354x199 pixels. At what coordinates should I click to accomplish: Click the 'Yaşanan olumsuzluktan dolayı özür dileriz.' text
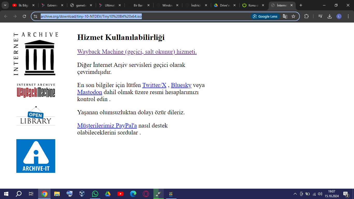pos(131,112)
